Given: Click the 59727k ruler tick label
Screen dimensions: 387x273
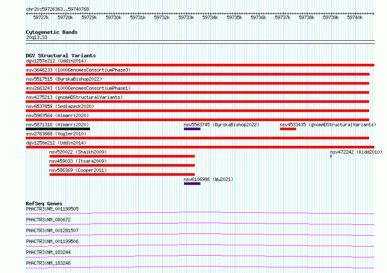Looking at the screenshot, I should pos(41,17).
